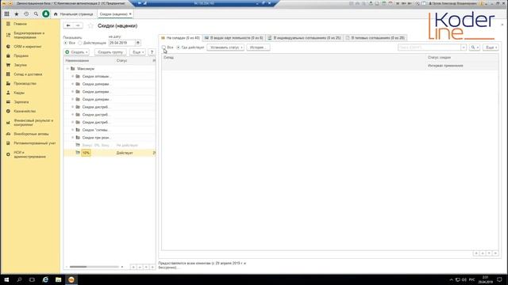Click the Поиск search input field
Viewport: 508px width, 285px height.
pos(429,47)
